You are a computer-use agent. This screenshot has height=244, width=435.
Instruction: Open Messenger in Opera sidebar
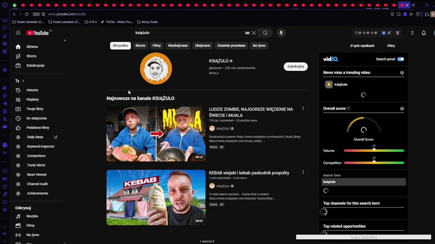point(5,96)
